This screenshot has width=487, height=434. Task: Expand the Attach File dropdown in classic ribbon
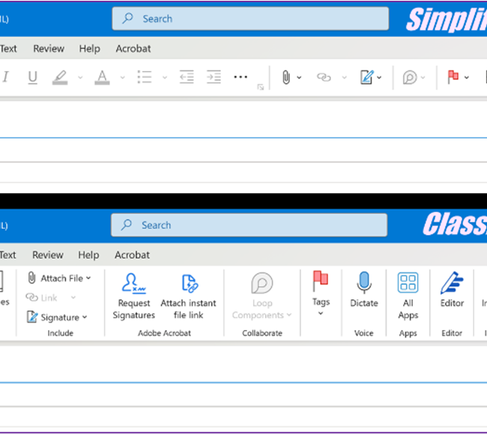coord(88,278)
